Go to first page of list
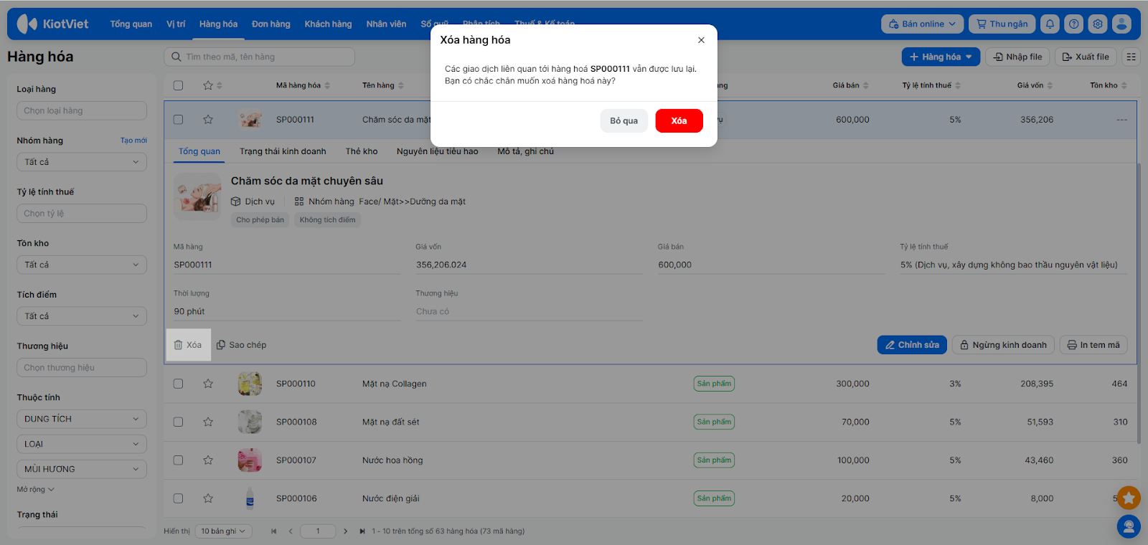Viewport: 1148px width, 545px height. pyautogui.click(x=273, y=531)
